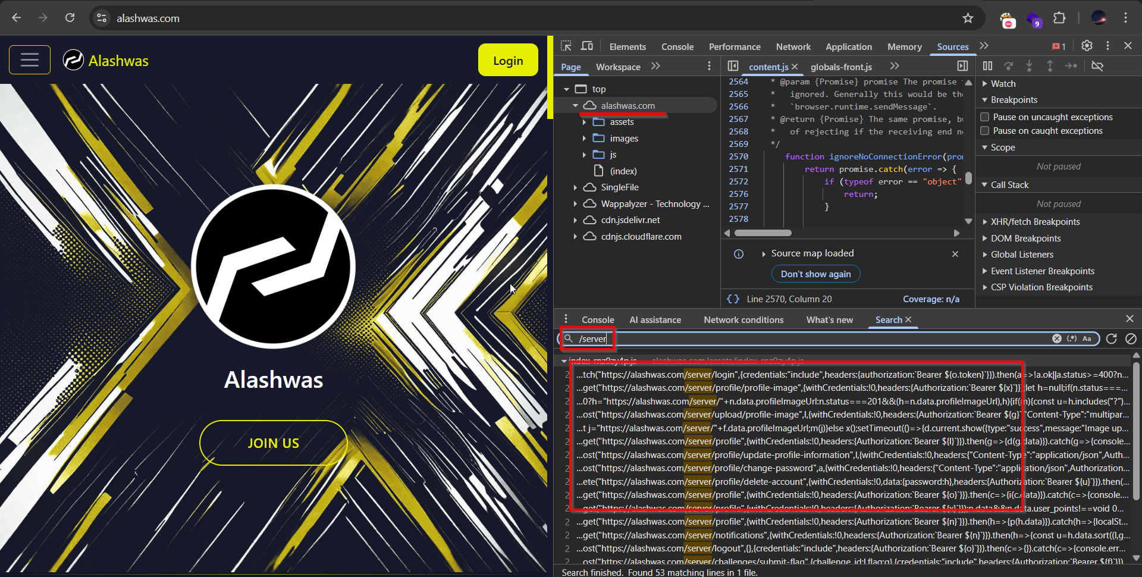Bookmark this page with the star icon
This screenshot has width=1142, height=577.
pyautogui.click(x=968, y=18)
